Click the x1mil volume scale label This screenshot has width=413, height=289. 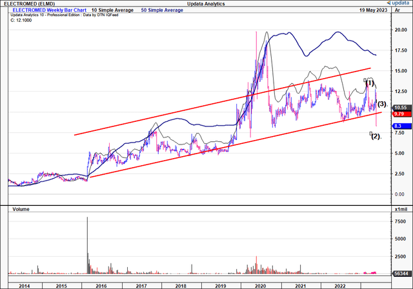coord(401,209)
